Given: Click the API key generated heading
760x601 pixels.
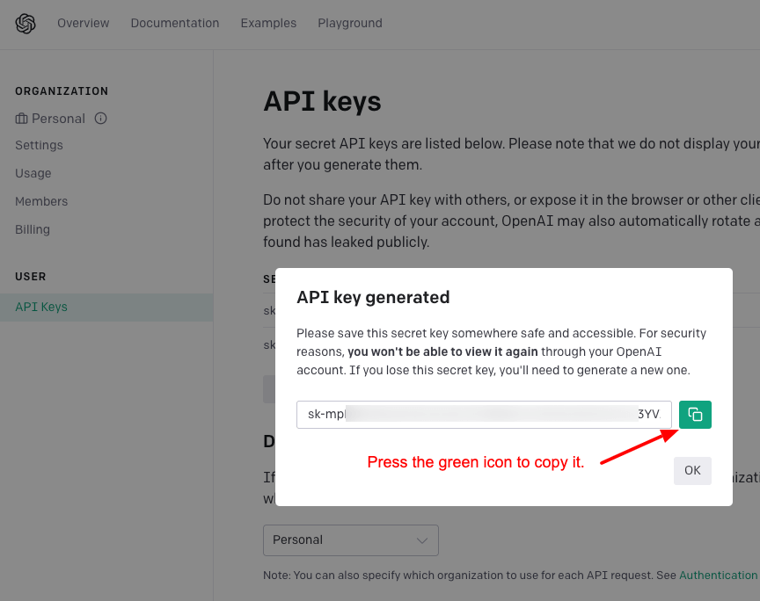Looking at the screenshot, I should pyautogui.click(x=373, y=297).
